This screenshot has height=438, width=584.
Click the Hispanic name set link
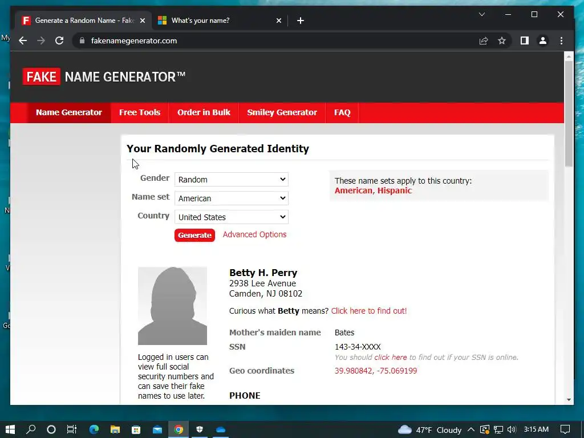(395, 190)
